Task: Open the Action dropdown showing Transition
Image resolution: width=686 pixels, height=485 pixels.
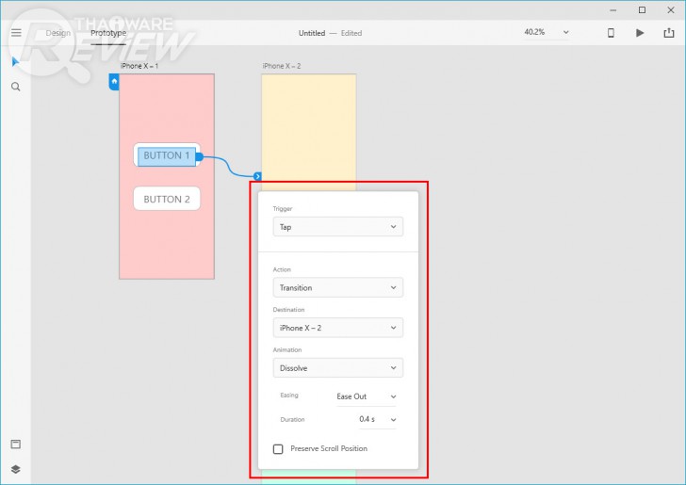Action: coord(337,287)
